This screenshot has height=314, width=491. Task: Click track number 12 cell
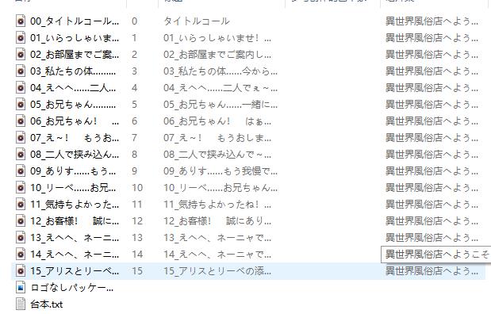pos(137,220)
